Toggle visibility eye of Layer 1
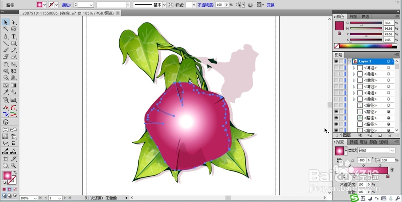 pos(336,61)
